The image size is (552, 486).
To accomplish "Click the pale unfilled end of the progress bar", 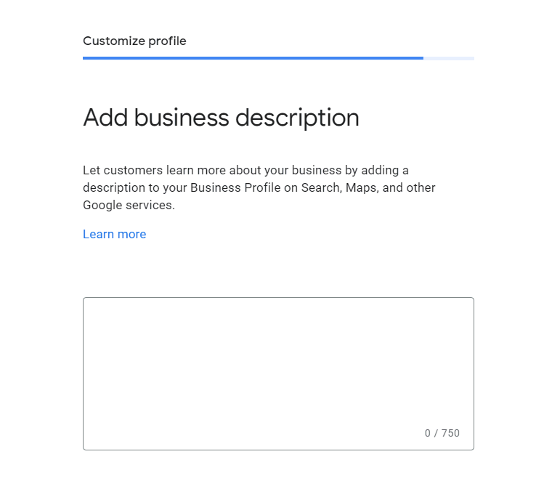I will [x=449, y=58].
